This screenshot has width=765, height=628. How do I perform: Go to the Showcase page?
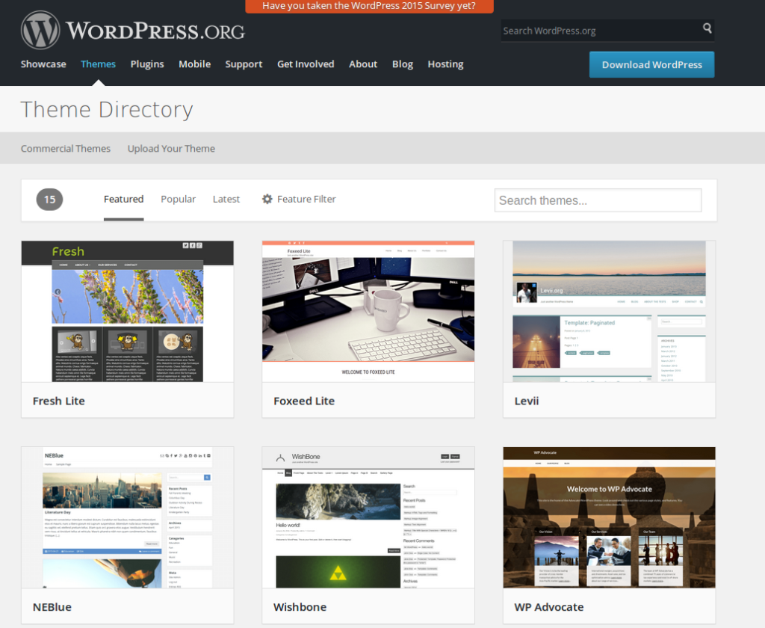click(43, 64)
